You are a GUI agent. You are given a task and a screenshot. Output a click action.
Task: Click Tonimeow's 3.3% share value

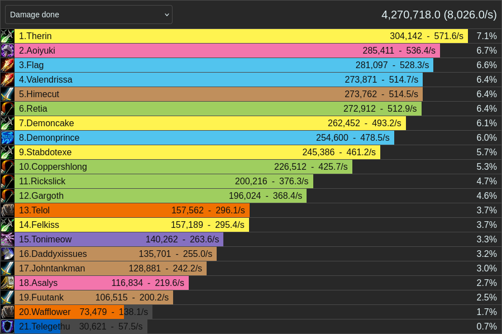(486, 239)
